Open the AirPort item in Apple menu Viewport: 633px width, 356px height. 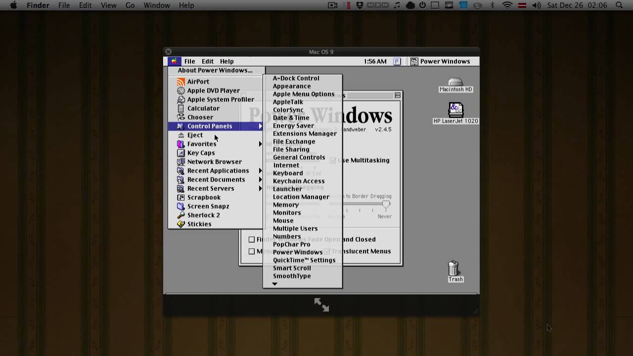pos(216,82)
